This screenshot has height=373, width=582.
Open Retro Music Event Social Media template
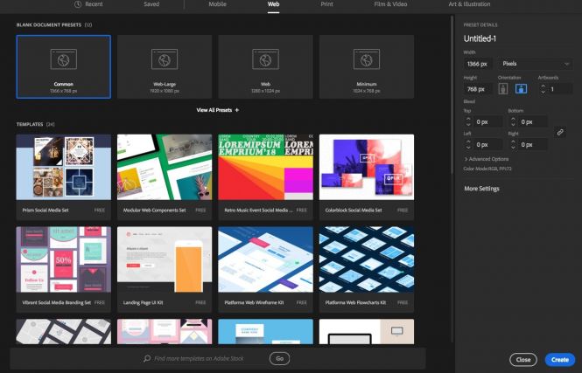[x=265, y=177]
